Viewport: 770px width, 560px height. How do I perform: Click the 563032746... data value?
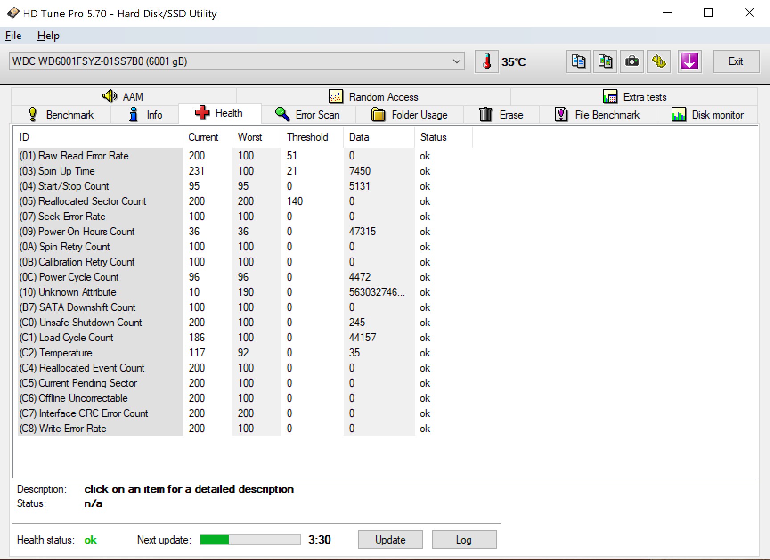click(x=377, y=292)
